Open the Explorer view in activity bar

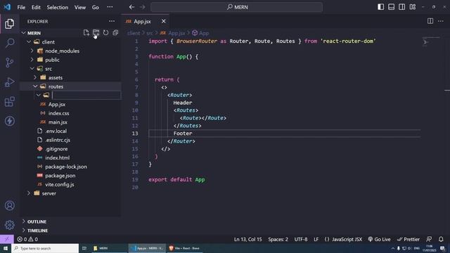[x=9, y=23]
